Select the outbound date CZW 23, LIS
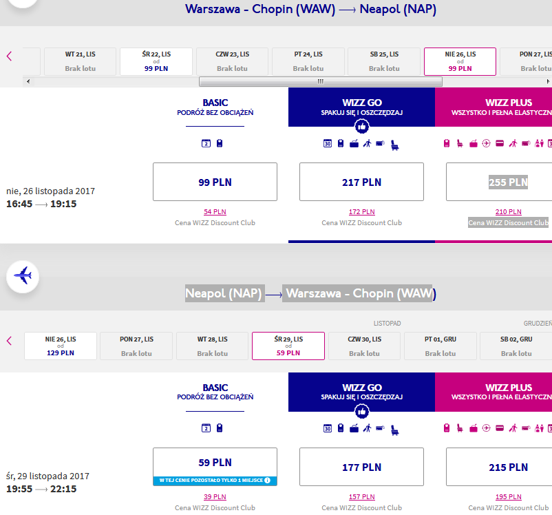 click(x=233, y=61)
